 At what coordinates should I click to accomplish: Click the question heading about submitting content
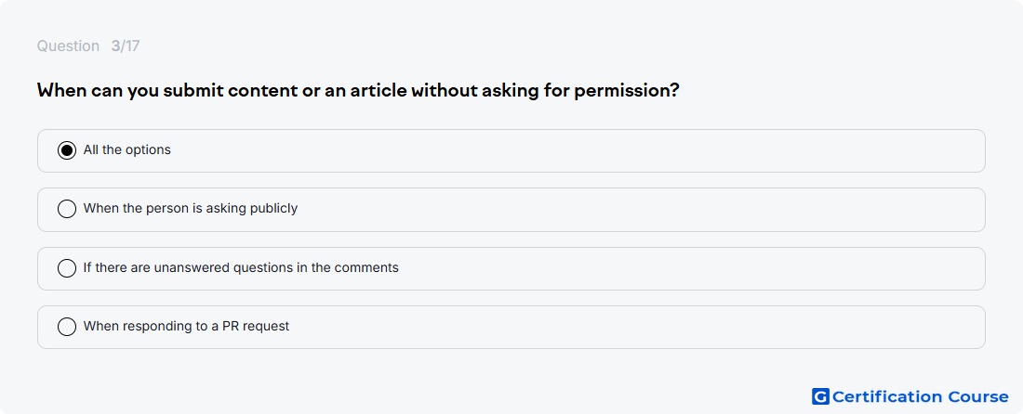pyautogui.click(x=358, y=90)
